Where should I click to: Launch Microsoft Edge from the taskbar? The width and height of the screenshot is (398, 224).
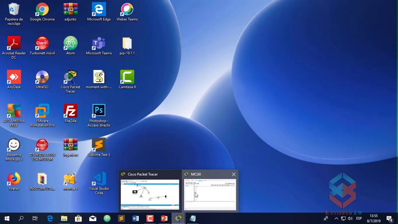pyautogui.click(x=50, y=218)
